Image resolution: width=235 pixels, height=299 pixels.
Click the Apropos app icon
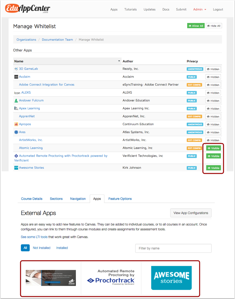coord(16,124)
